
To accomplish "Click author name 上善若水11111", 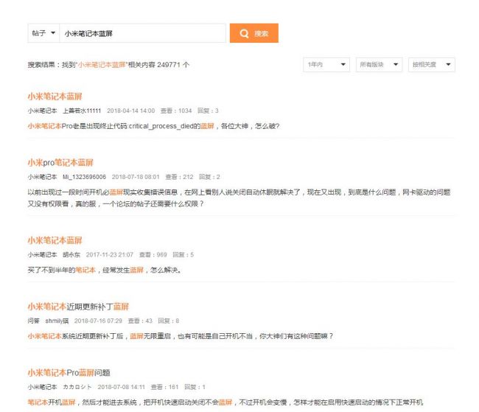I will [x=82, y=111].
